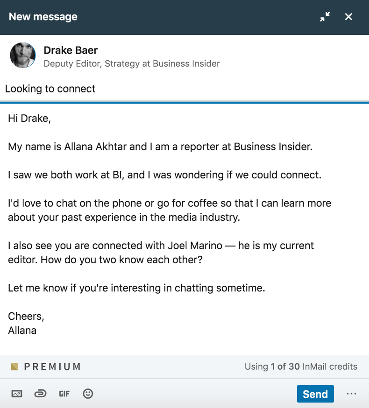The width and height of the screenshot is (369, 408).
Task: Click the Deputy Editor job title line
Action: pos(131,63)
